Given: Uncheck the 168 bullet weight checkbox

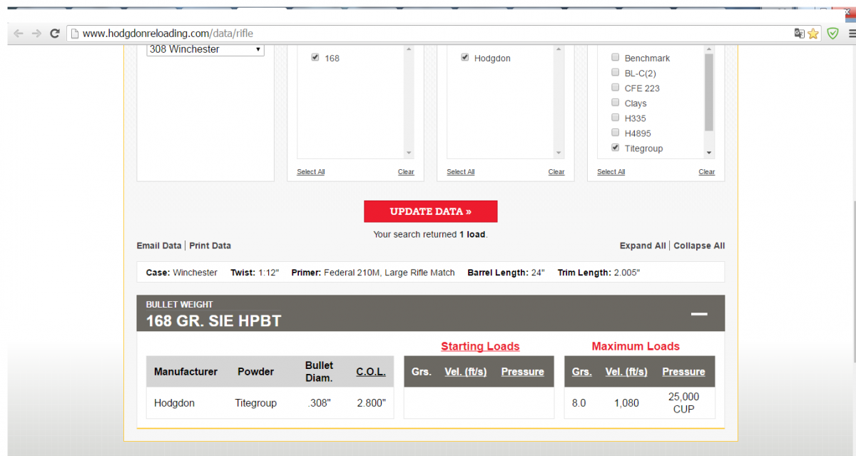Looking at the screenshot, I should click(x=315, y=58).
